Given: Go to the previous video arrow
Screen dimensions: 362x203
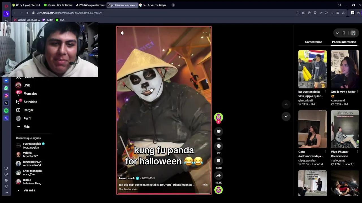Looking at the screenshot, I should (x=286, y=104).
